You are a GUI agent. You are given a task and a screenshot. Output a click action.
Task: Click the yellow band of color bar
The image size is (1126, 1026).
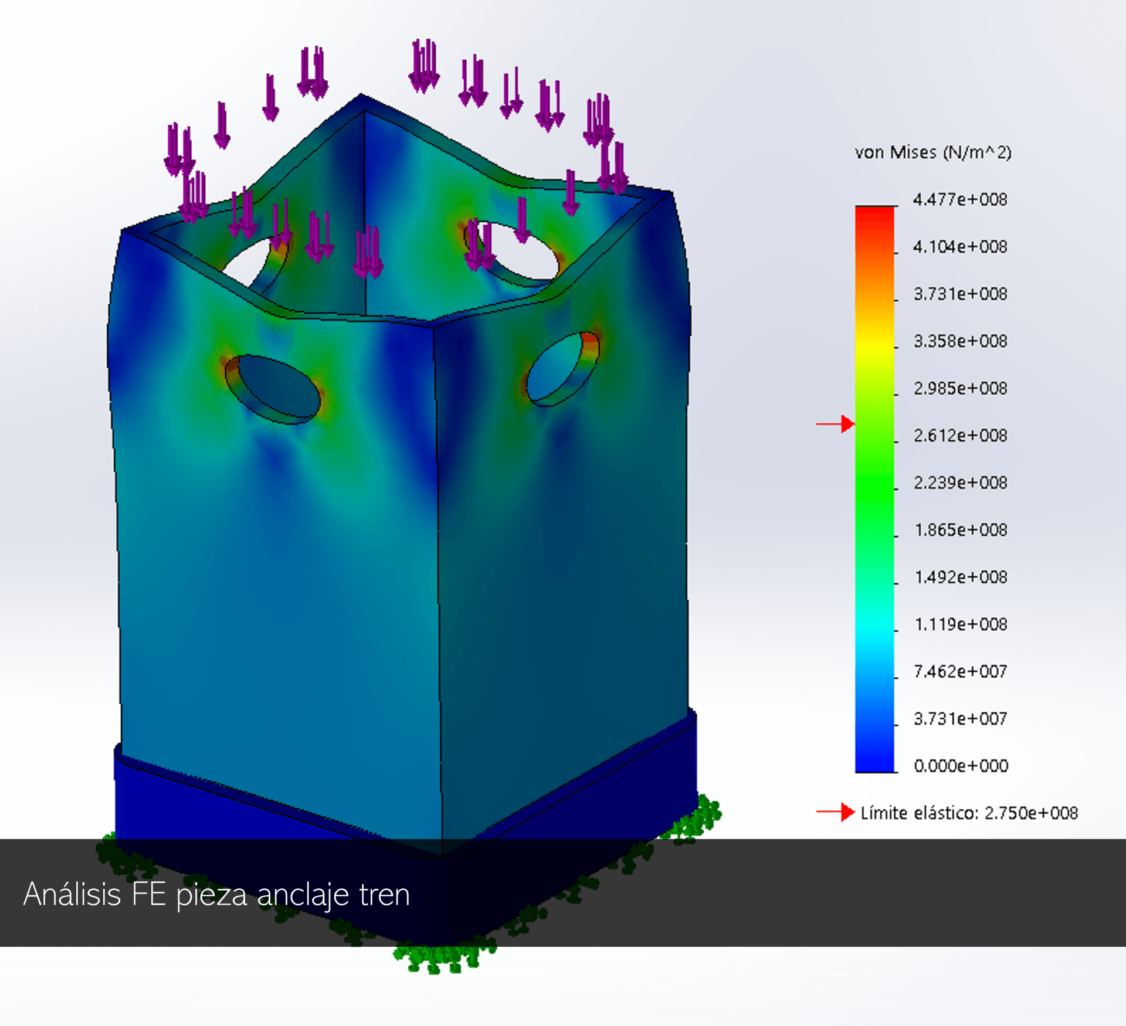coord(874,349)
